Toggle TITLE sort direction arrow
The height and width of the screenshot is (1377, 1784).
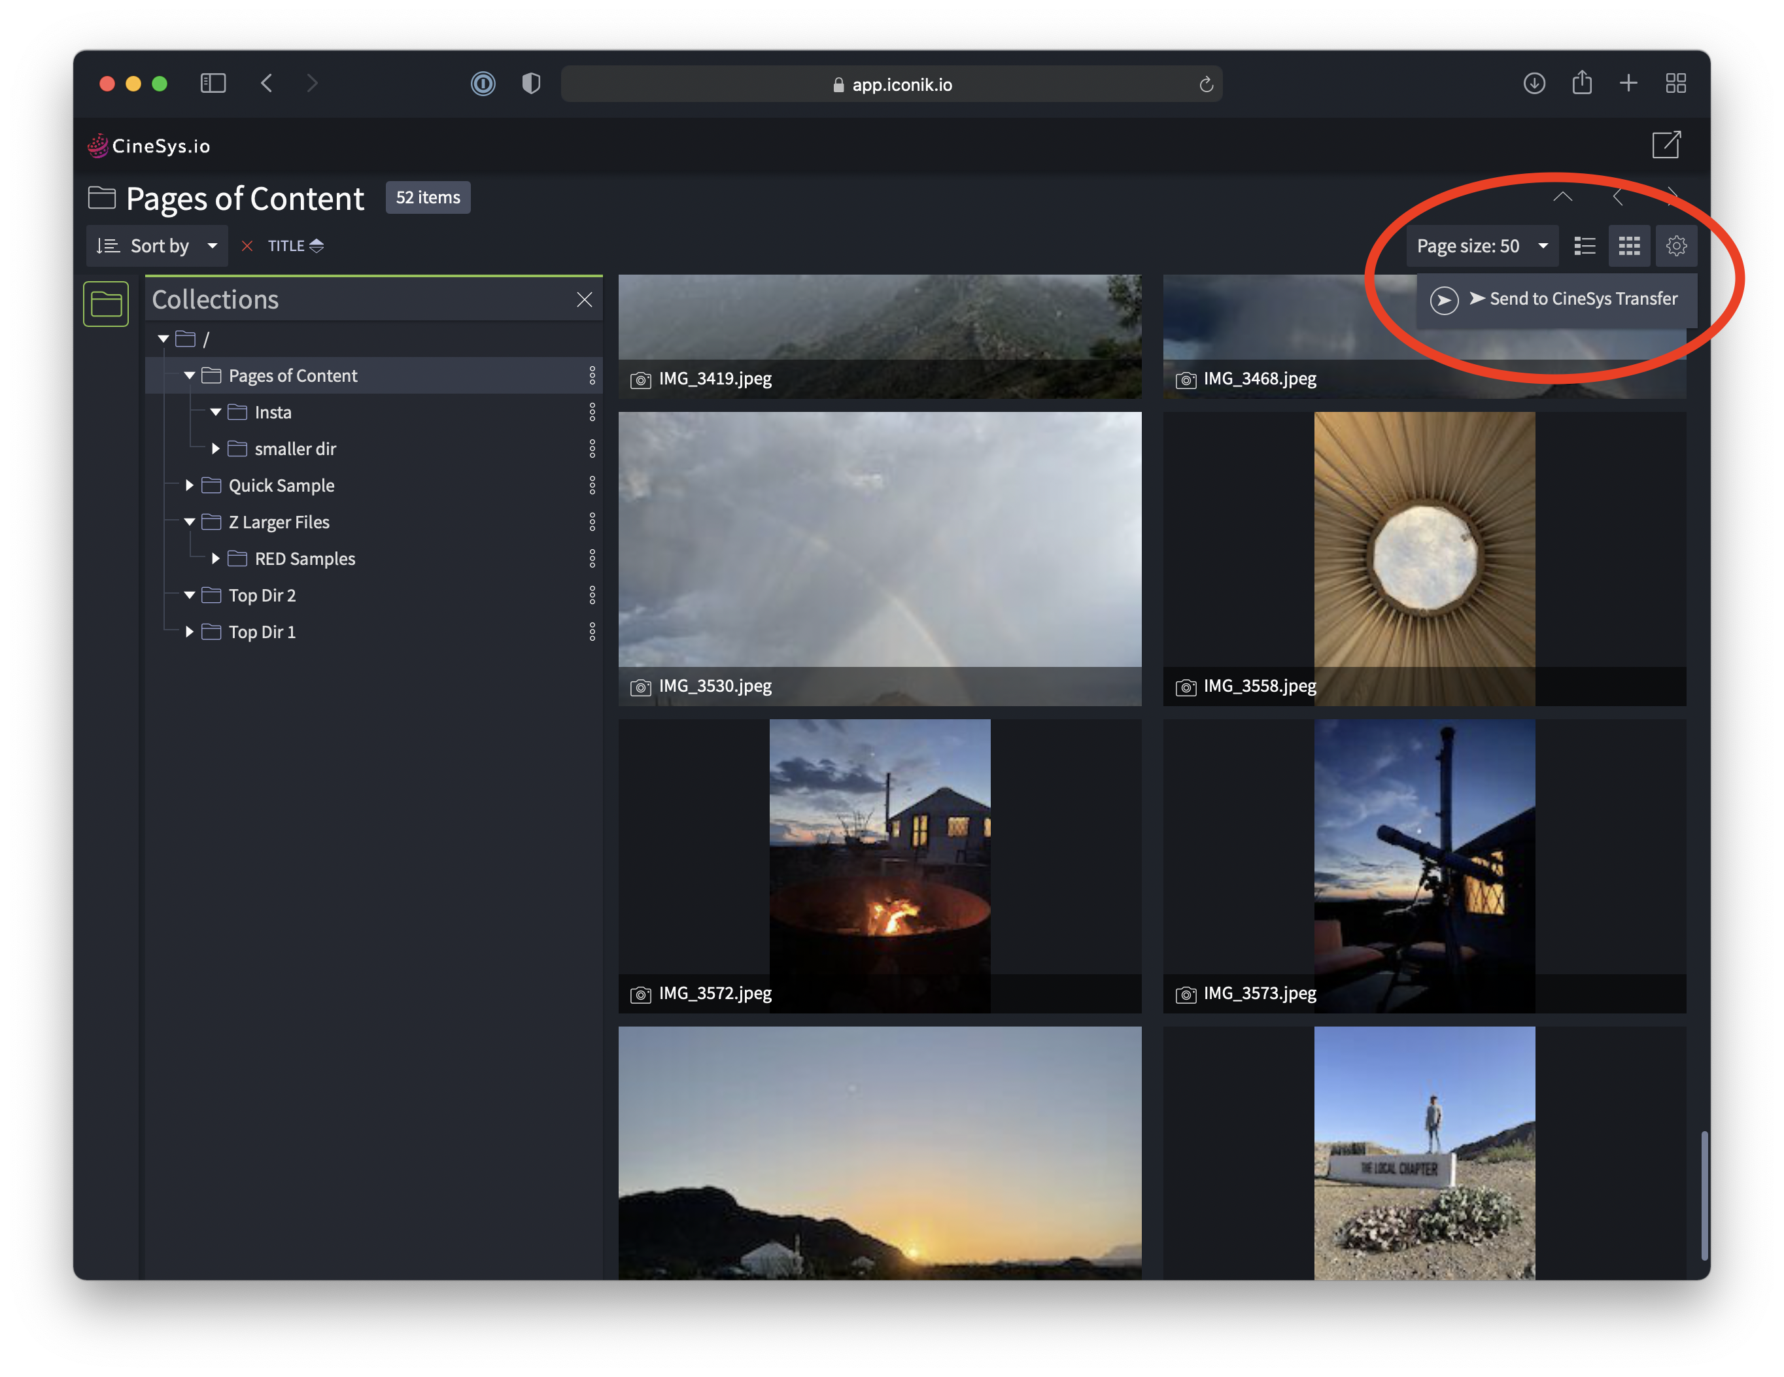317,246
